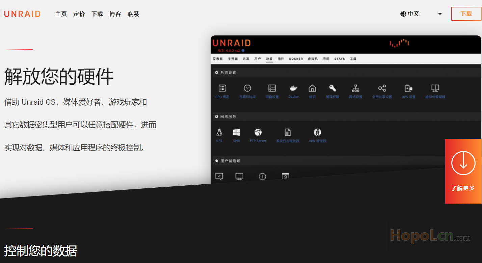Click the 控制您的数据 heading
Screen dimensions: 482x263
click(x=41, y=251)
